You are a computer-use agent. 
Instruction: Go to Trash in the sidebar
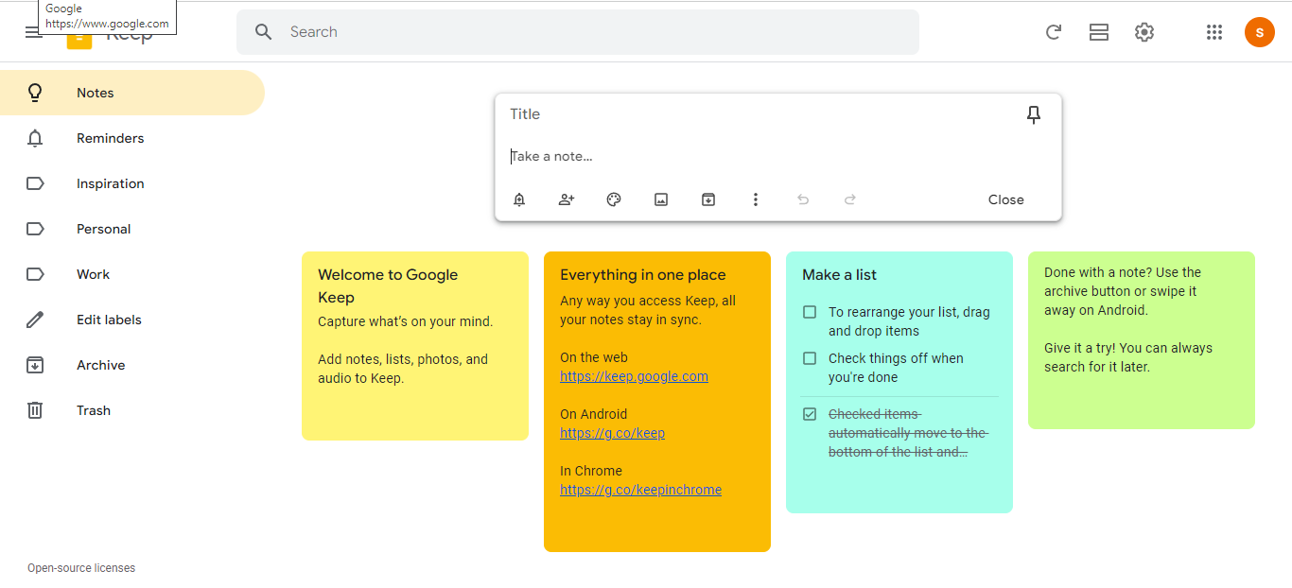[132, 410]
